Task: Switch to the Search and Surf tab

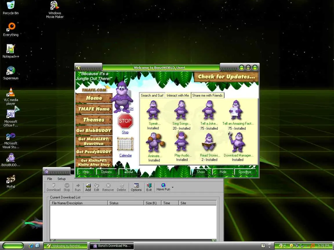Action: click(x=152, y=95)
